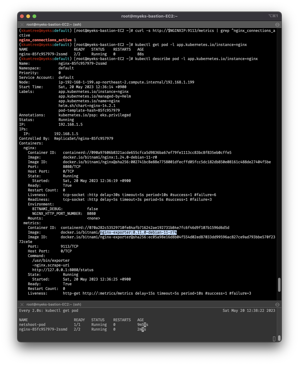Open the bottom pane options menu
The width and height of the screenshot is (299, 365).
point(277,304)
